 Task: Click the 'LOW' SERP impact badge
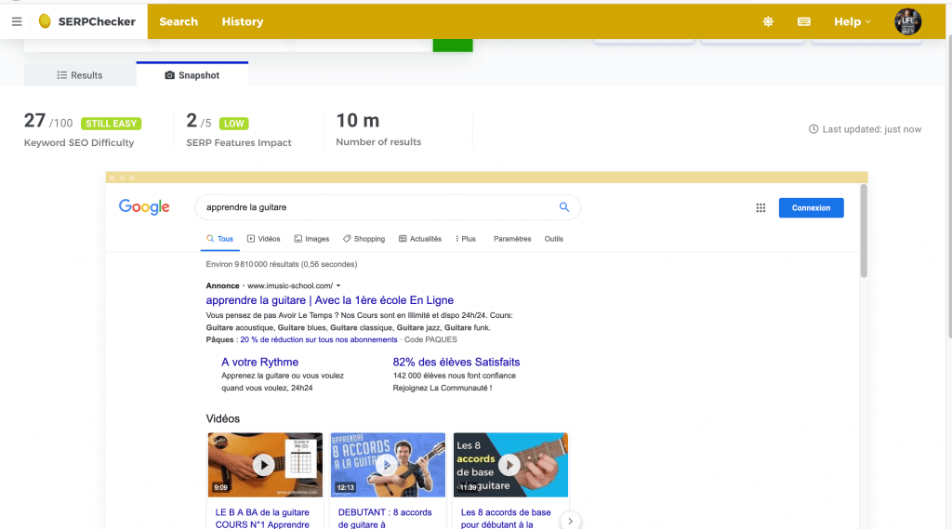click(233, 124)
